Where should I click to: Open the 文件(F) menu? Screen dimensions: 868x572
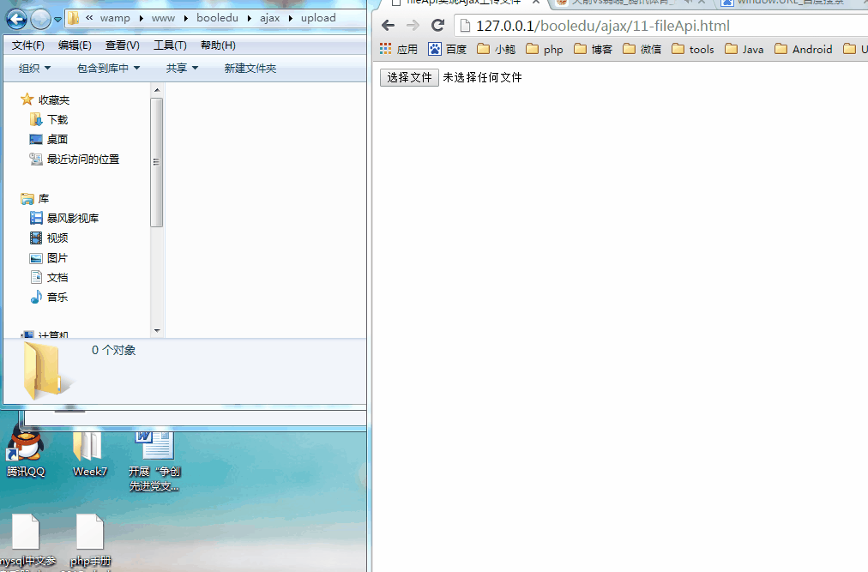coord(27,45)
